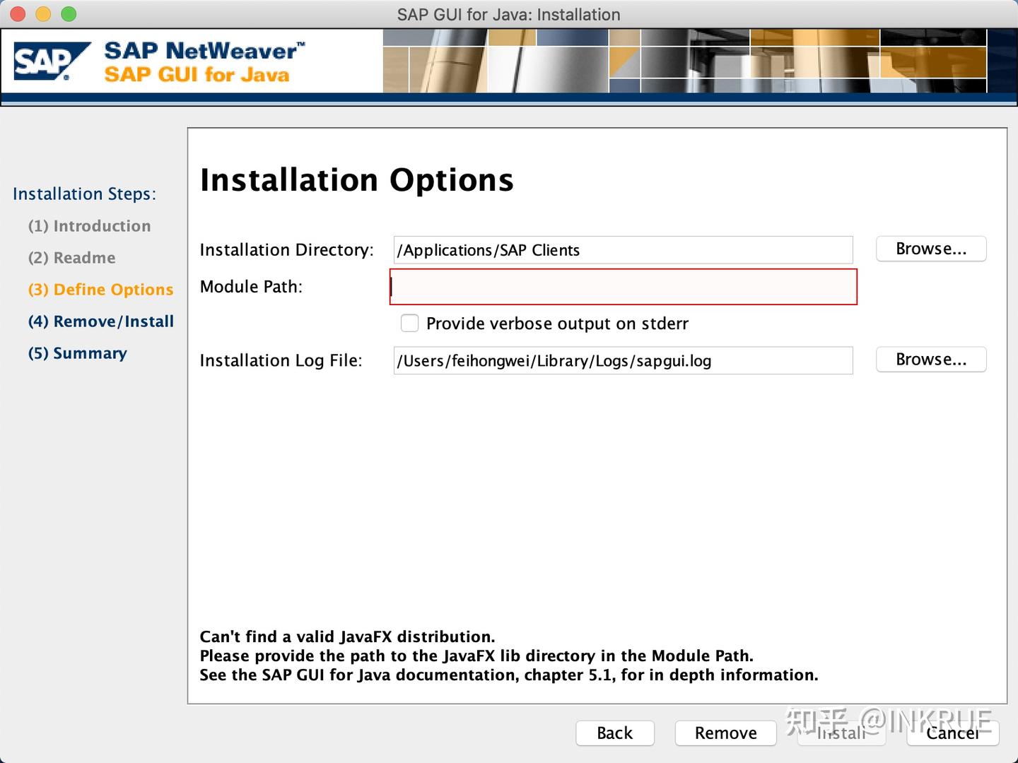Click the Module Path input field
The width and height of the screenshot is (1018, 763).
coord(622,287)
